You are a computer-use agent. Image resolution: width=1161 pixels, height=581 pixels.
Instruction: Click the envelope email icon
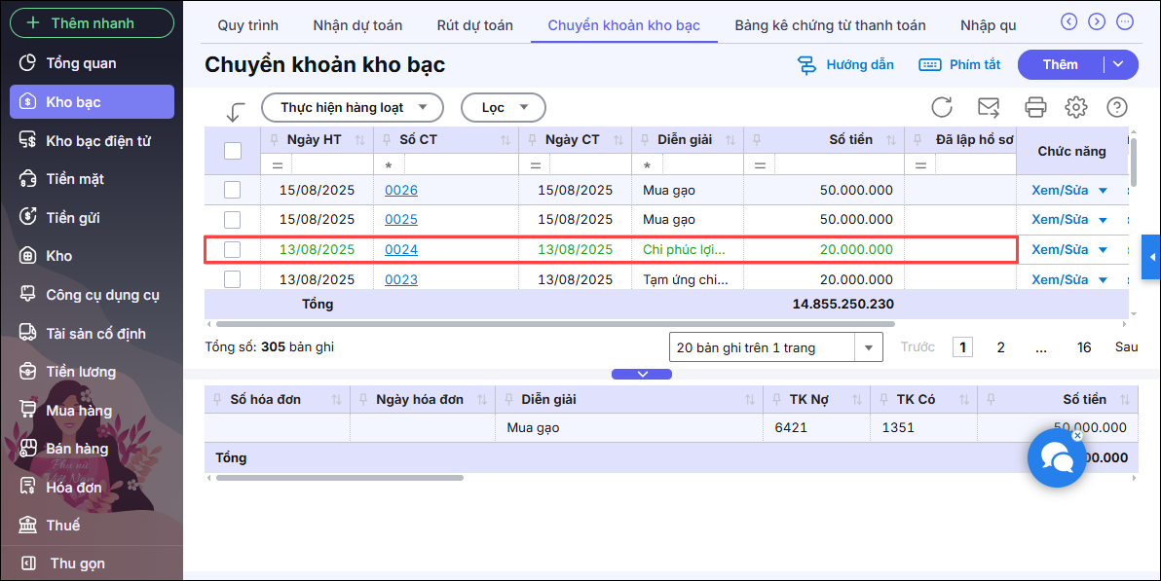[x=989, y=107]
